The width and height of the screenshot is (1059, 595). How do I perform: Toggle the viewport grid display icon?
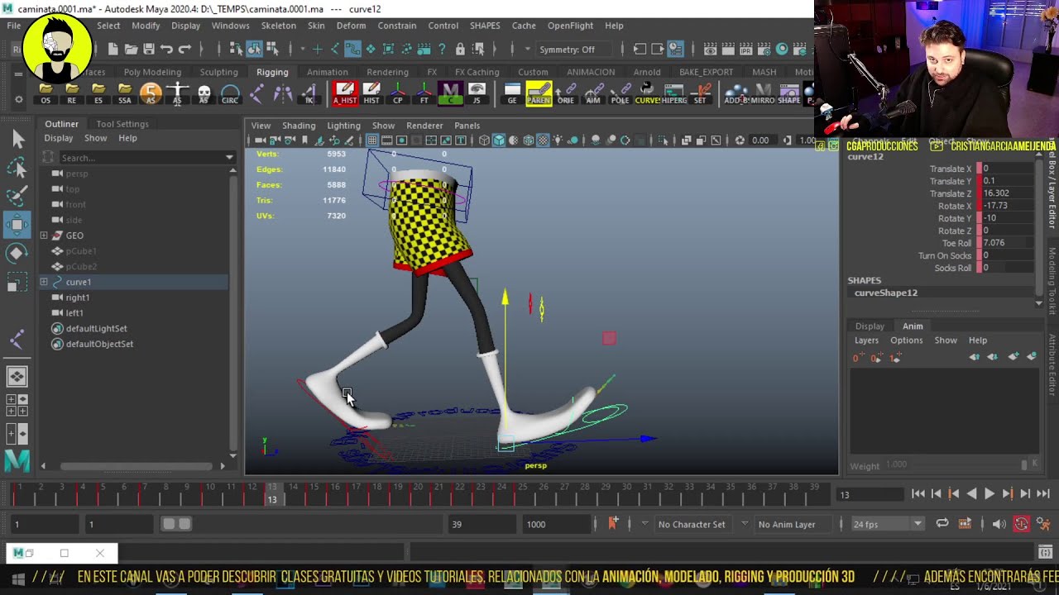[x=372, y=140]
